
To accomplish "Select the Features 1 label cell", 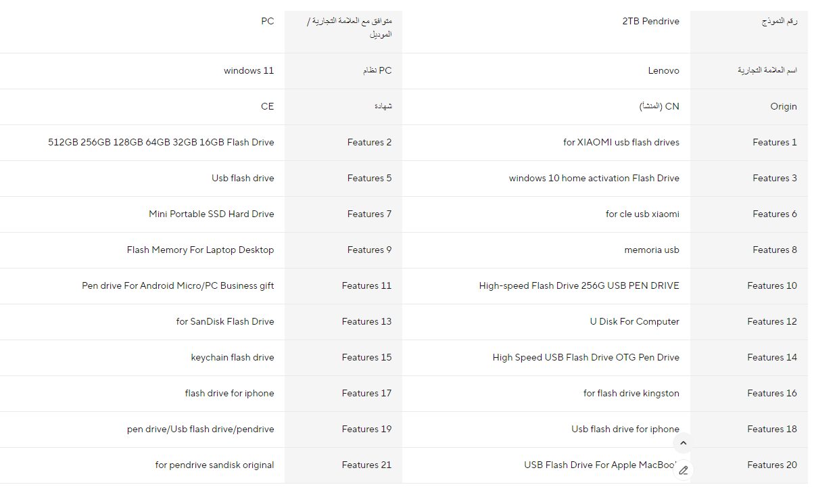I will click(749, 143).
